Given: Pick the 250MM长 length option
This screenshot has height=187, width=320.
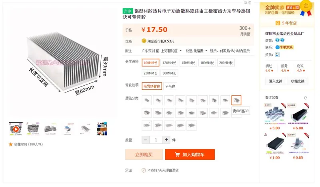Looking at the screenshot, I should pyautogui.click(x=150, y=73).
